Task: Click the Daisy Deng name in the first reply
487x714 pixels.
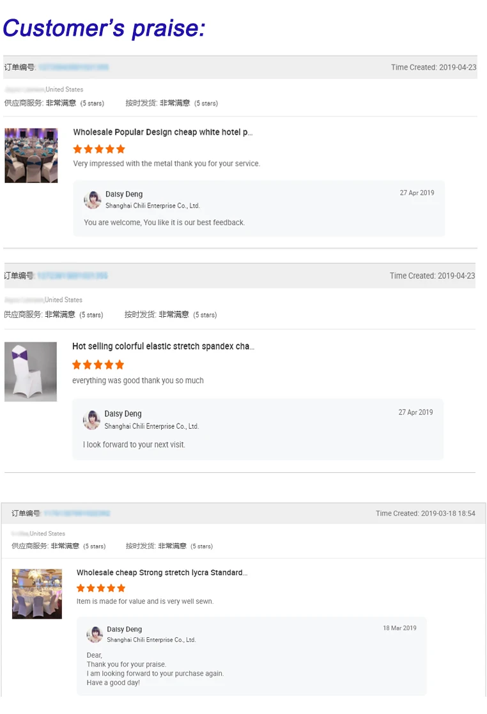Action: (124, 194)
